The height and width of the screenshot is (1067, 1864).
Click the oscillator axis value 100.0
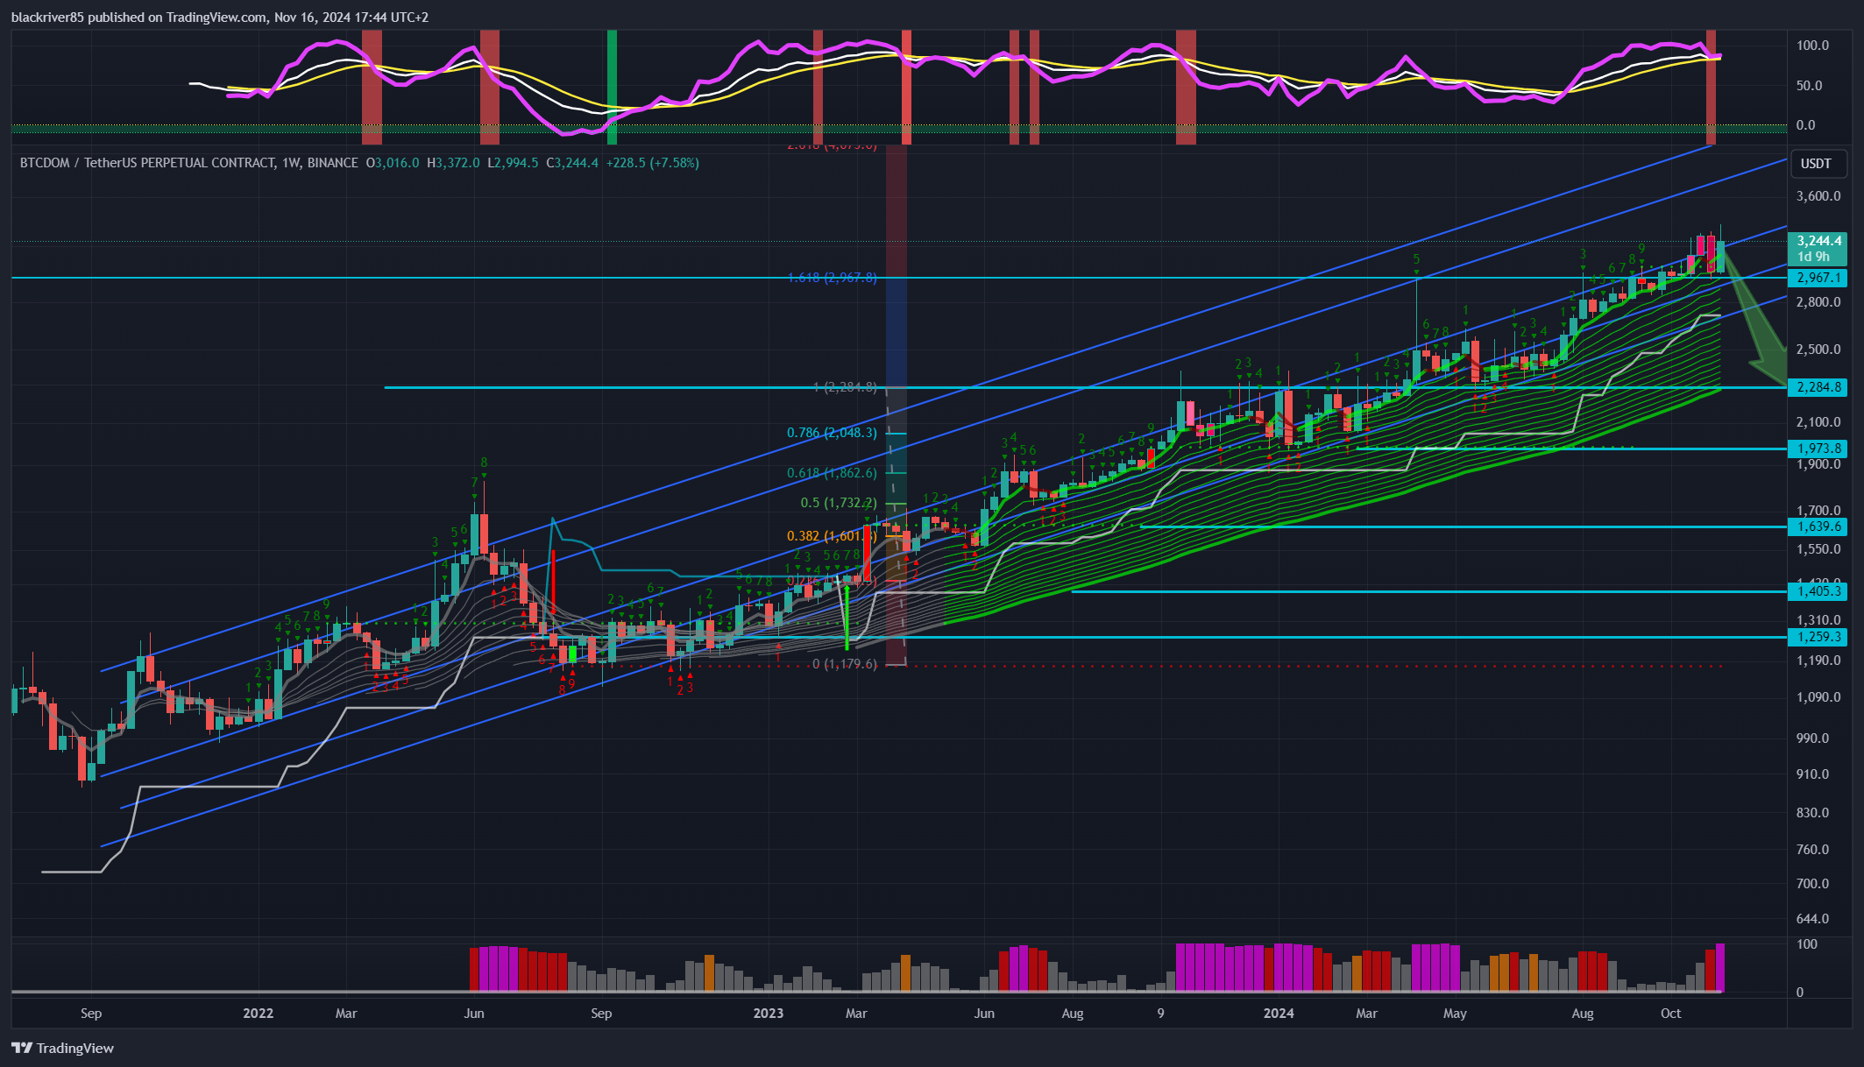point(1813,46)
